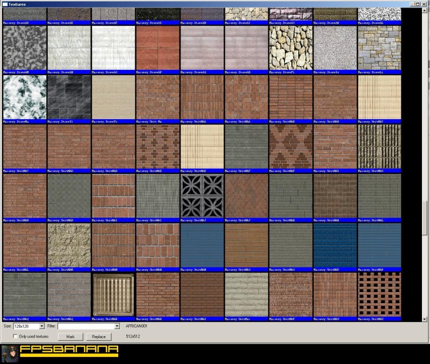
Task: Click the FPSBanana logo banner
Action: [69, 352]
